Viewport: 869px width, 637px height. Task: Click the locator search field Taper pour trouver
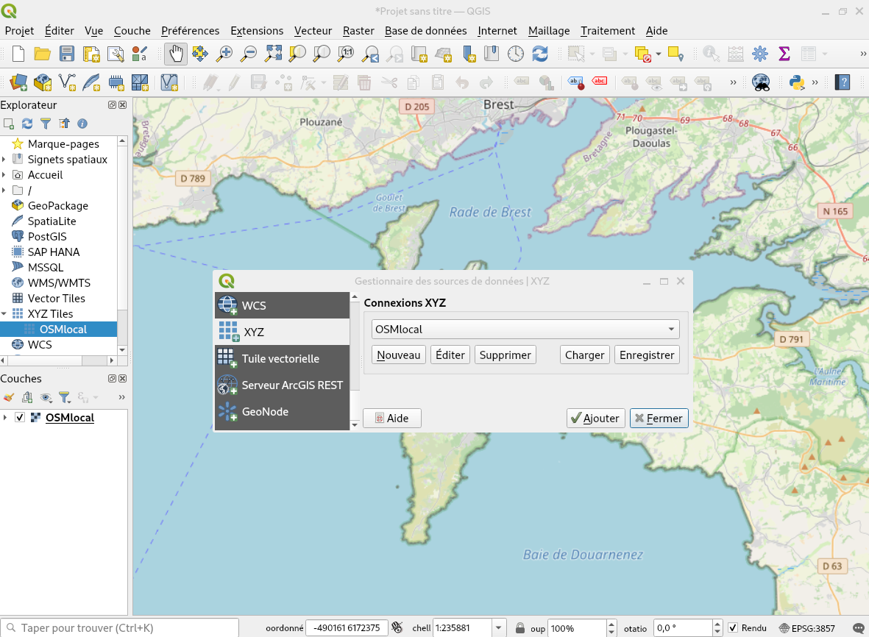120,627
